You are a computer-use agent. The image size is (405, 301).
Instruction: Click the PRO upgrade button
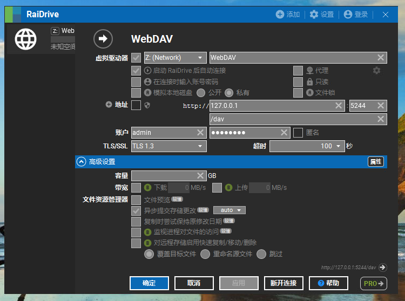point(374,283)
